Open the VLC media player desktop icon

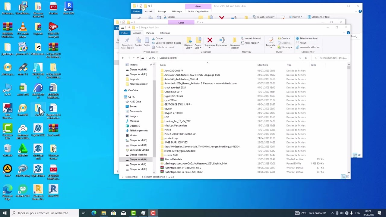tap(23, 30)
